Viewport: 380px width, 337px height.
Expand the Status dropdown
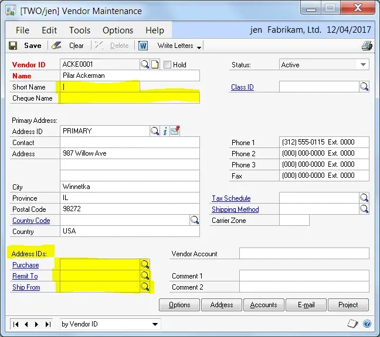point(363,65)
